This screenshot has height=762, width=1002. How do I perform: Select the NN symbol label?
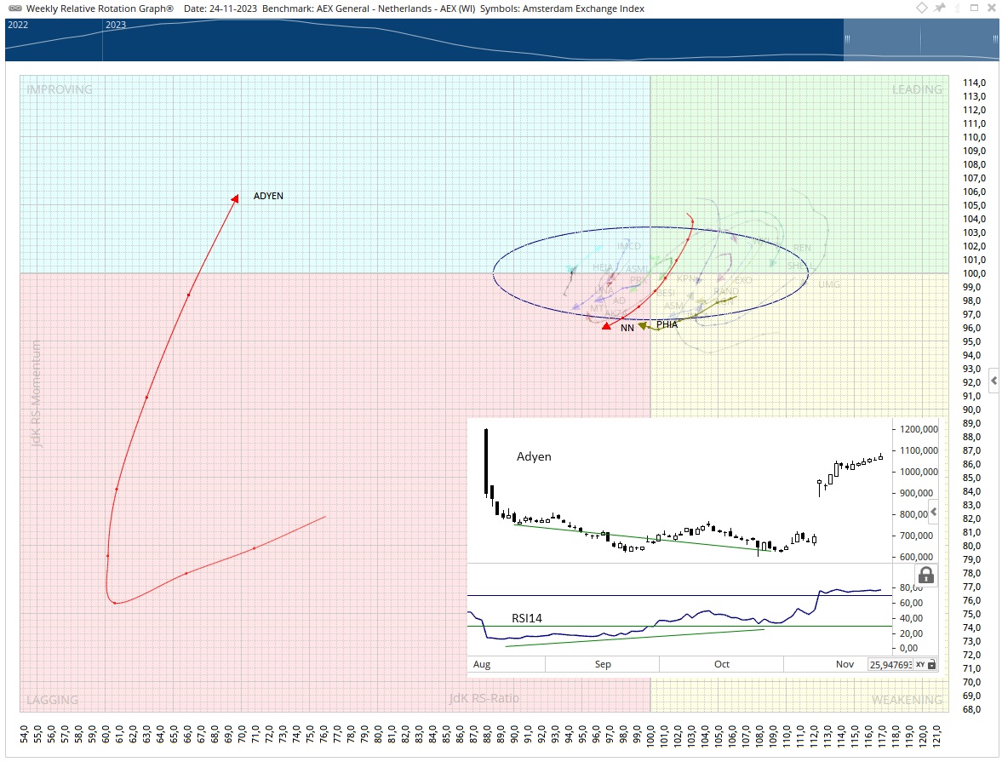[x=627, y=328]
